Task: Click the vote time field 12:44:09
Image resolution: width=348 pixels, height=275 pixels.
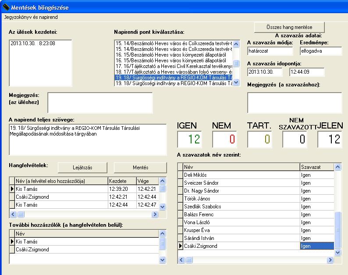Action: pos(307,72)
